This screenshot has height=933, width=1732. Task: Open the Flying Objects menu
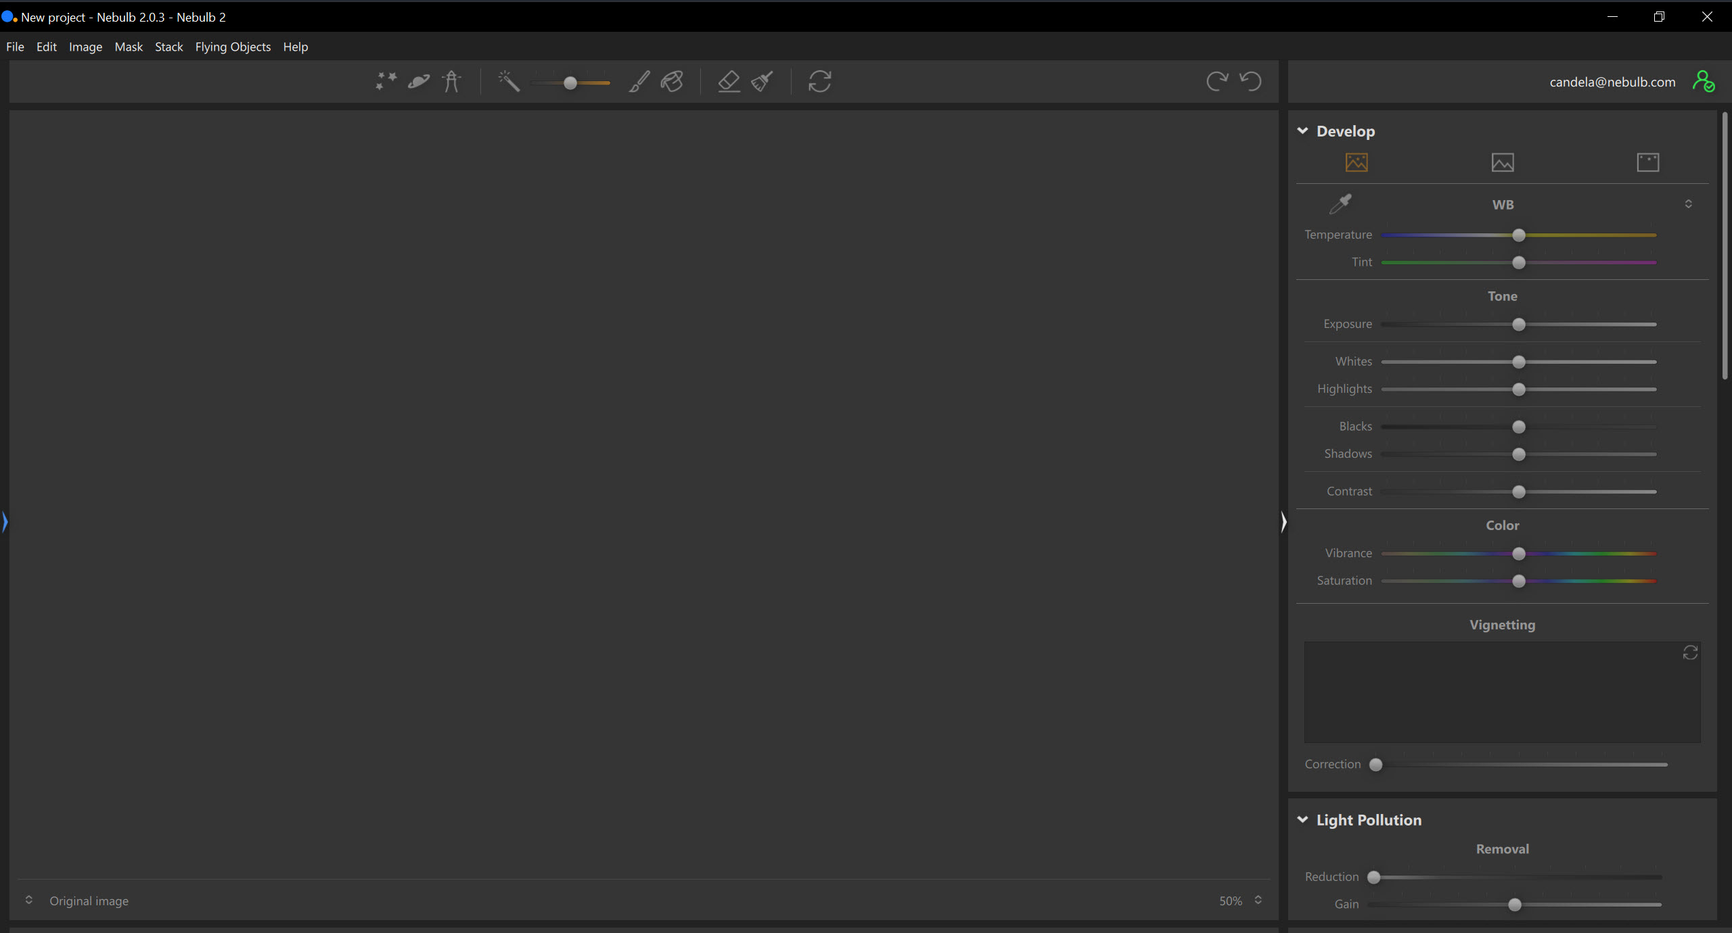click(x=233, y=47)
